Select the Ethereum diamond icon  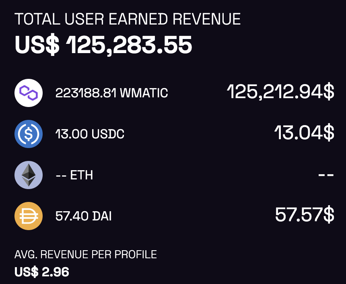(x=29, y=175)
